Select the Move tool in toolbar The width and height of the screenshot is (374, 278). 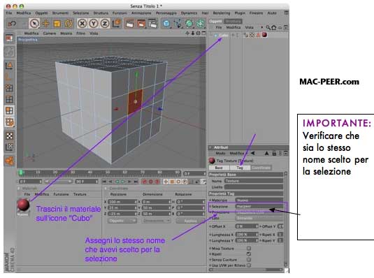coord(45,23)
